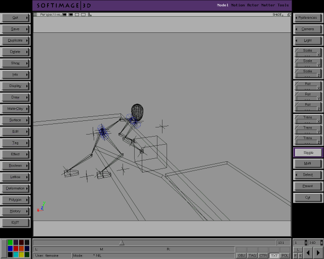Toggle the TAG selection mode
The height and width of the screenshot is (259, 324).
pyautogui.click(x=252, y=255)
